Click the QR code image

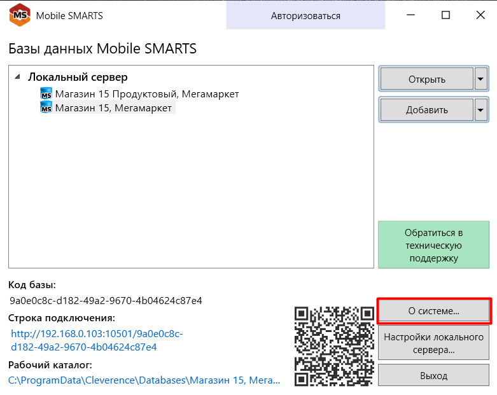point(334,346)
